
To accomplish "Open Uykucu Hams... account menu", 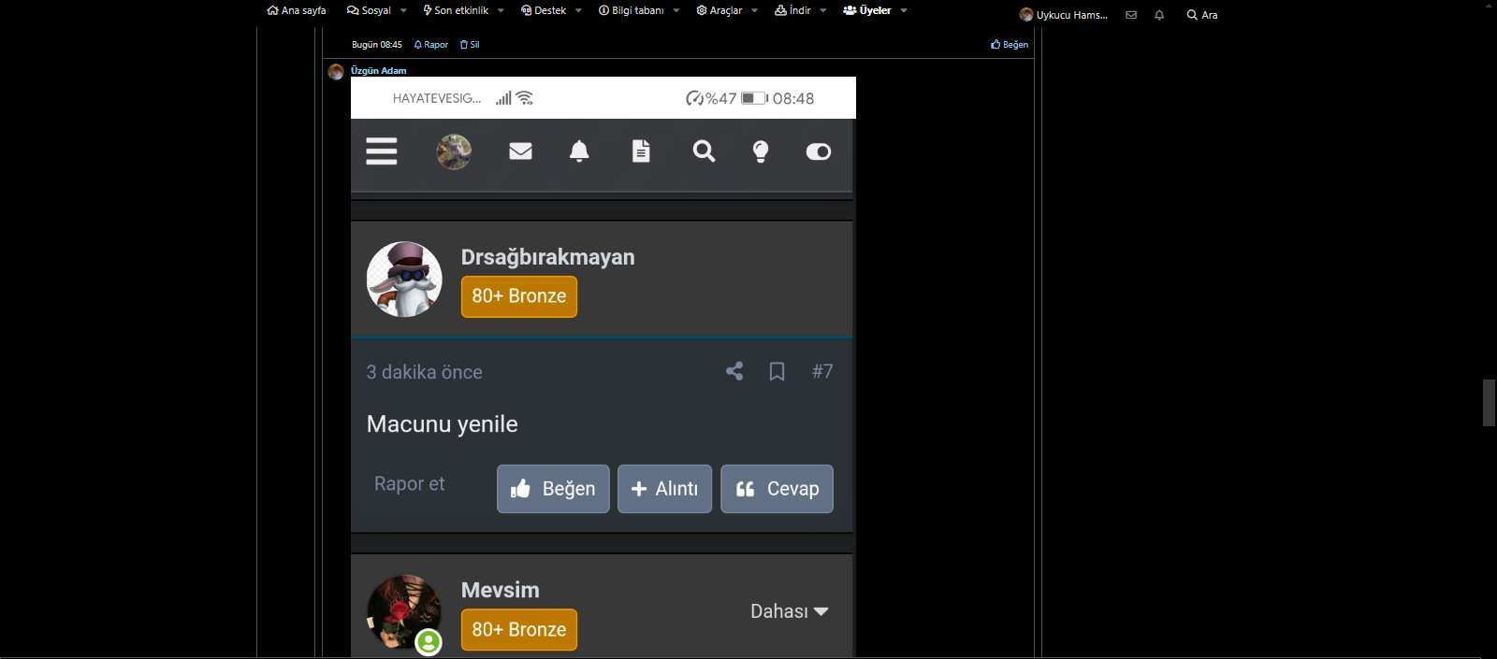I will pos(1064,15).
